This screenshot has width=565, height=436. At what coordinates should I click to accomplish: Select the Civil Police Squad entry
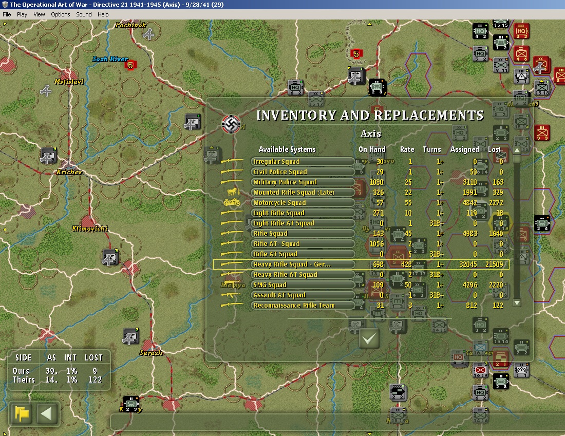tap(303, 172)
